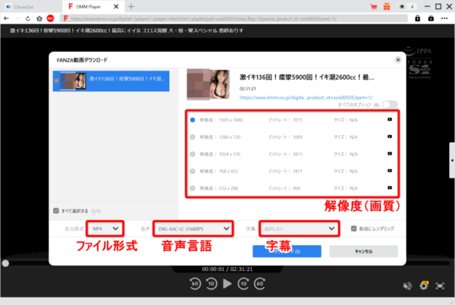The image size is (455, 305).
Task: Expand the side panel arrow handle
Action: click(452, 160)
